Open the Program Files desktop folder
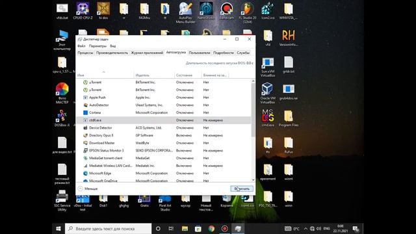The image size is (416, 234). (x=289, y=118)
